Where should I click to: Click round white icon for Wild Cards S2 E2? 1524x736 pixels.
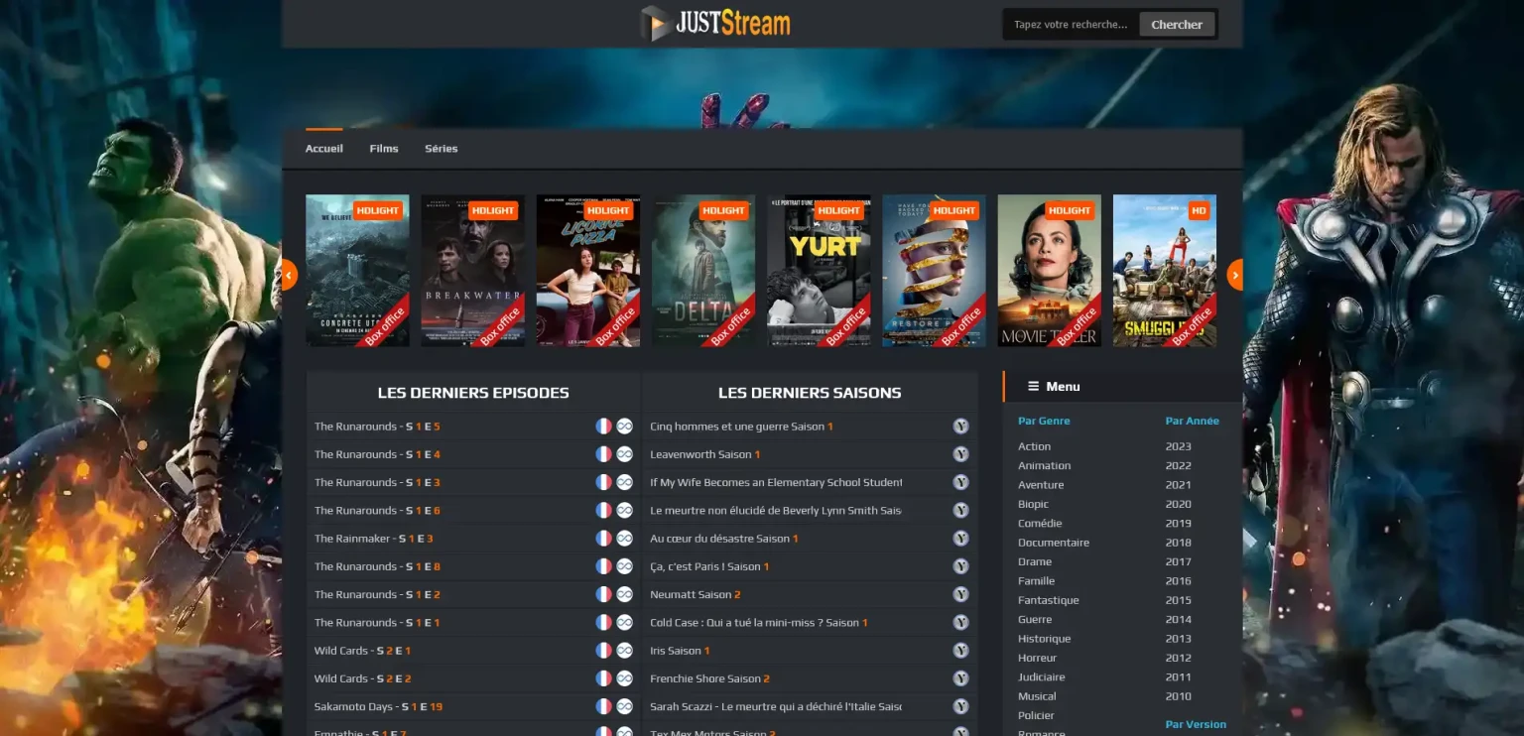(624, 678)
